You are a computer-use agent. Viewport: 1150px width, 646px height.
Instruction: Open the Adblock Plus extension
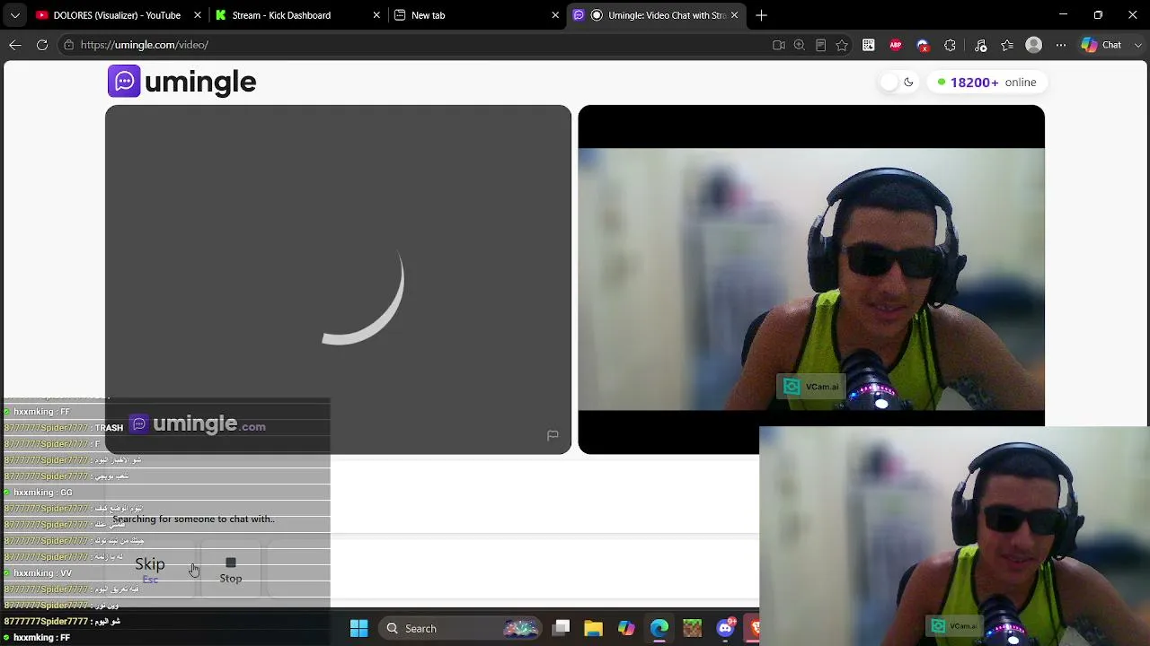tap(896, 45)
